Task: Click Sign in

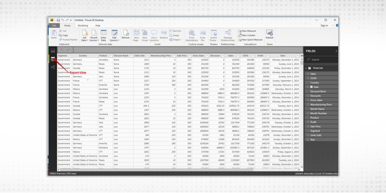Action: 324,26
